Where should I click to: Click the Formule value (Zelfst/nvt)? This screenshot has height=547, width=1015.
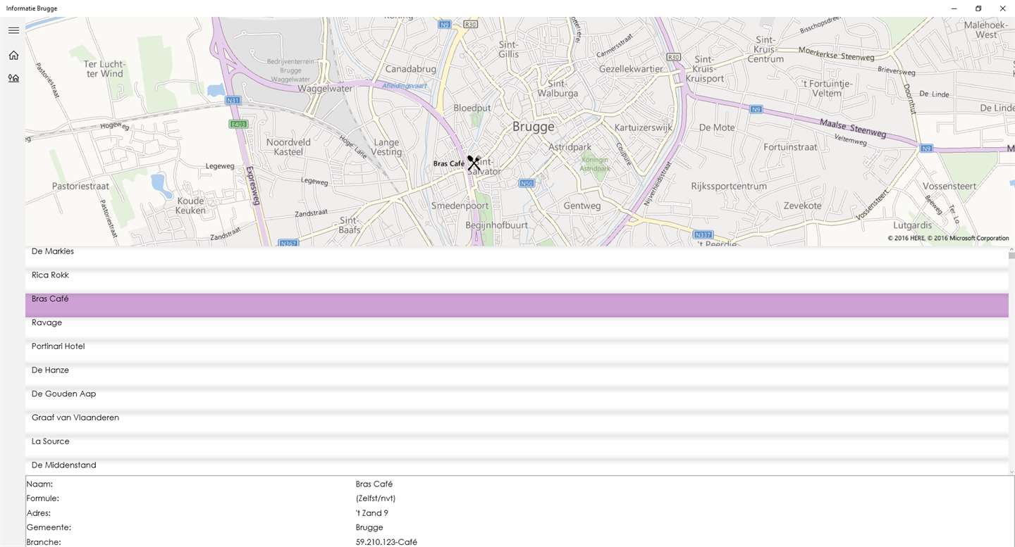[376, 498]
